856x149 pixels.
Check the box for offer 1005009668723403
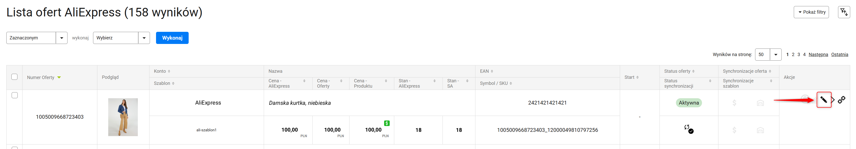pyautogui.click(x=15, y=95)
